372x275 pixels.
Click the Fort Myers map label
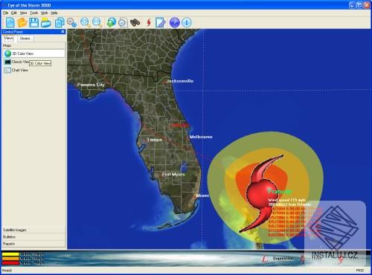click(173, 175)
